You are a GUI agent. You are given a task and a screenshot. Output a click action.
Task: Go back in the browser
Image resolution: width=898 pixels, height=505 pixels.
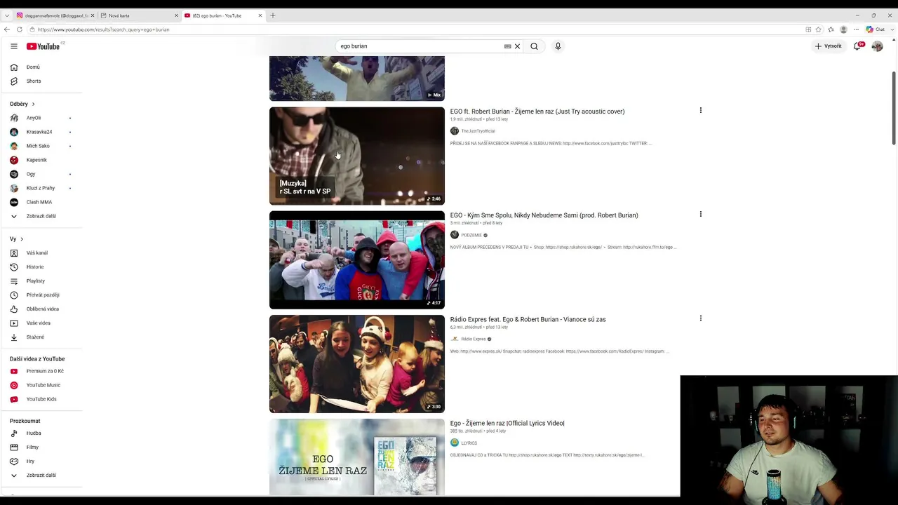point(7,29)
